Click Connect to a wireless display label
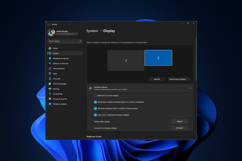This screenshot has width=242, height=161. [105, 128]
